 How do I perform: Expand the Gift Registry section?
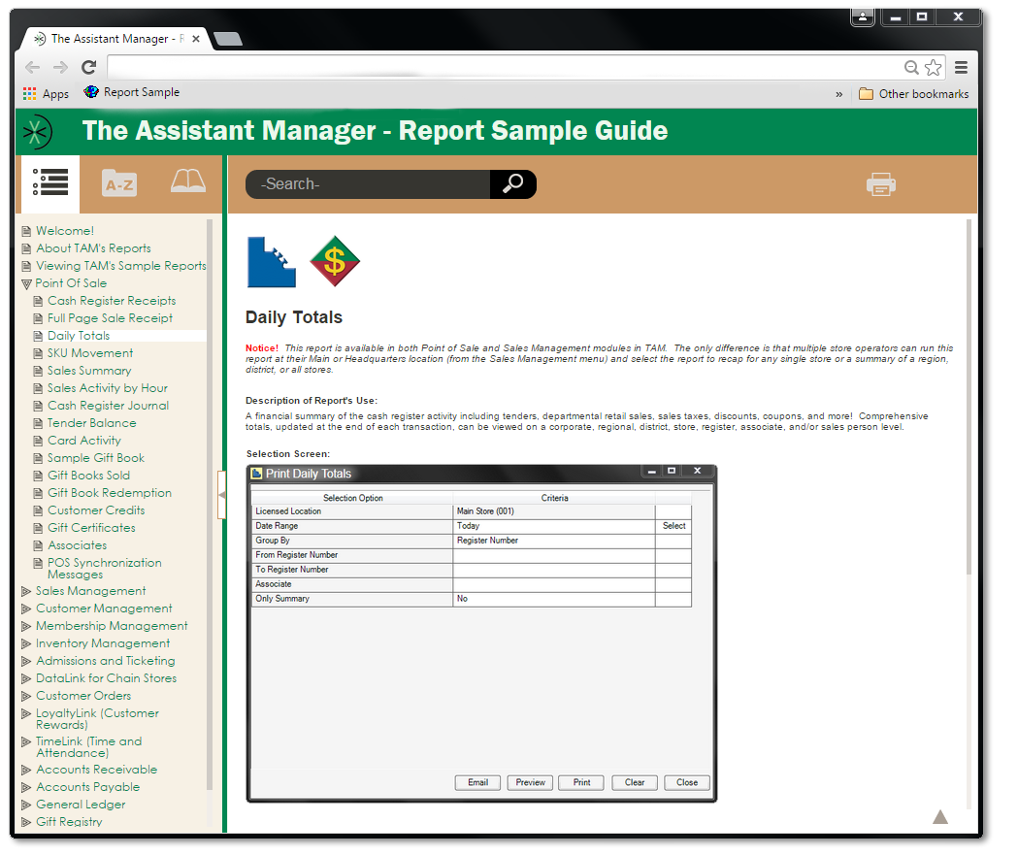pyautogui.click(x=26, y=823)
